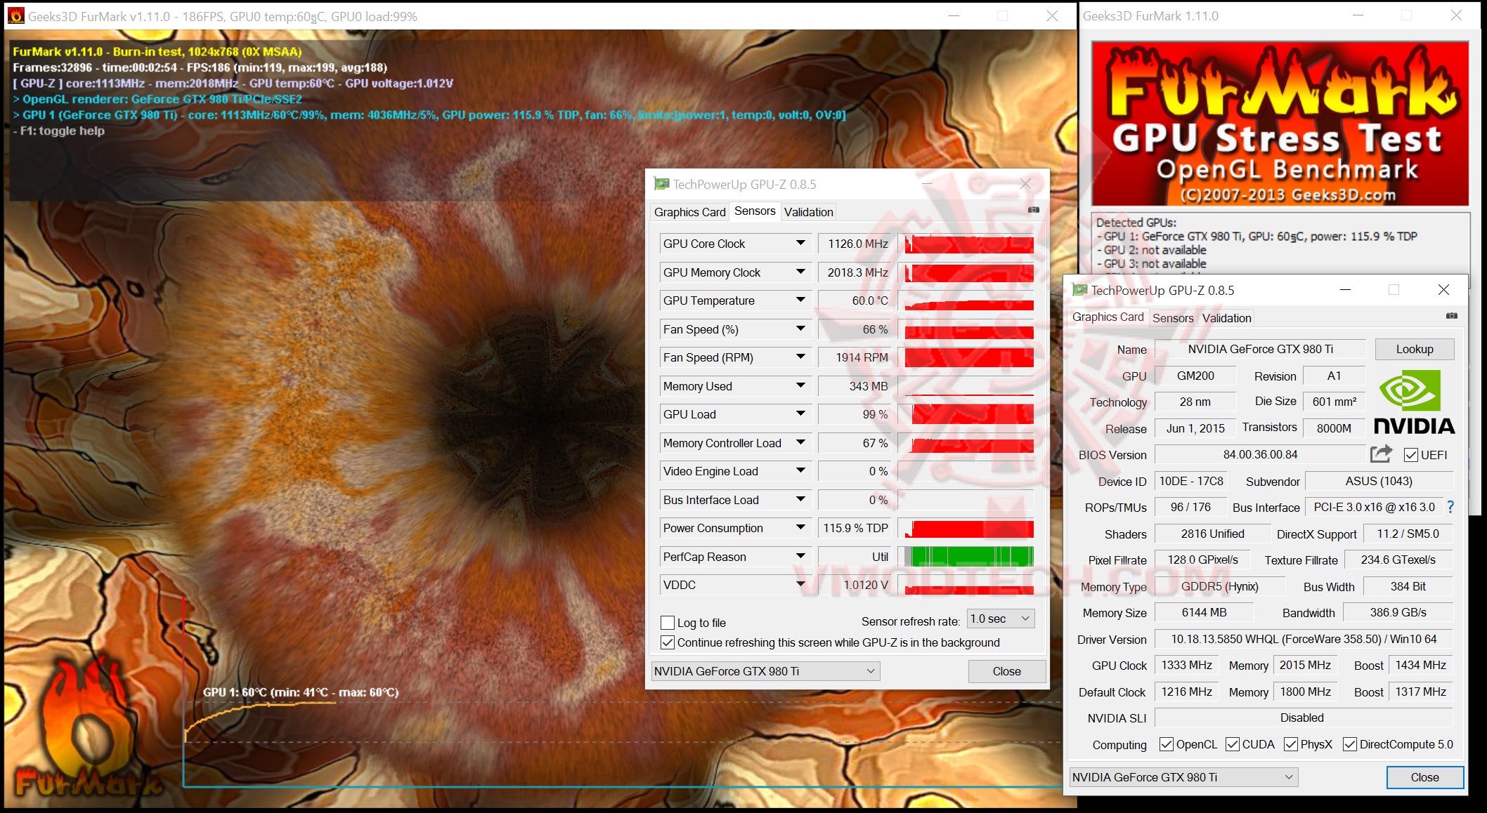Screen dimensions: 1487x813
Task: Enable the Log to file checkbox
Action: pyautogui.click(x=668, y=623)
